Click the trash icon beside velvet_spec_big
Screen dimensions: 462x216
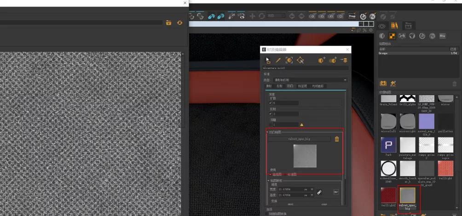pyautogui.click(x=337, y=139)
